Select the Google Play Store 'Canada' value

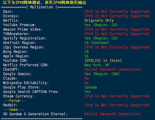click(91, 87)
